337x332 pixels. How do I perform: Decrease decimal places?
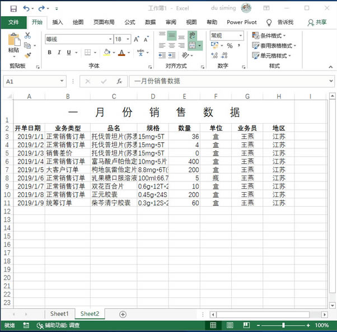pos(224,55)
